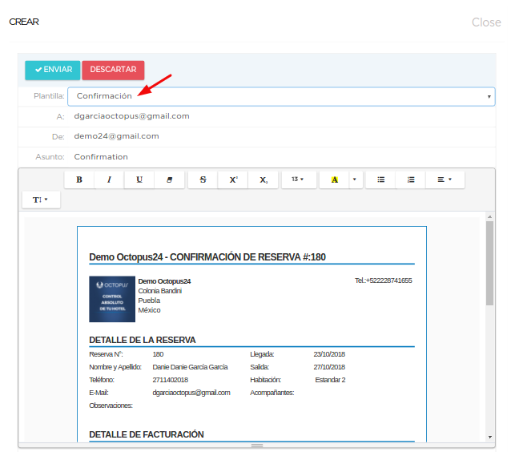This screenshot has width=511, height=452.
Task: Click the recipient email field
Action: tap(283, 116)
